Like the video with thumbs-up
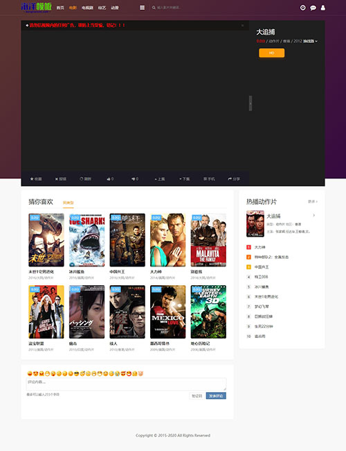 109,179
